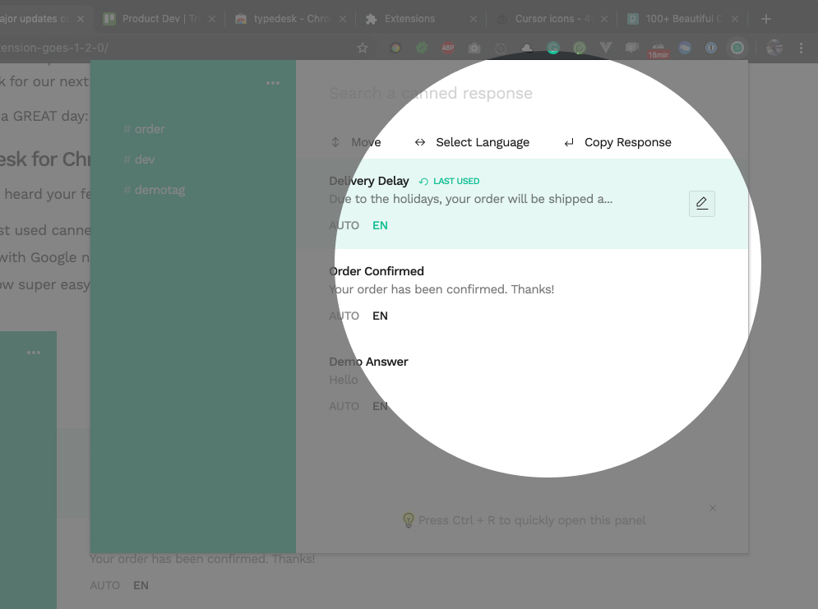This screenshot has height=609, width=818.
Task: Select the EN language on Order Confirmed
Action: point(380,316)
